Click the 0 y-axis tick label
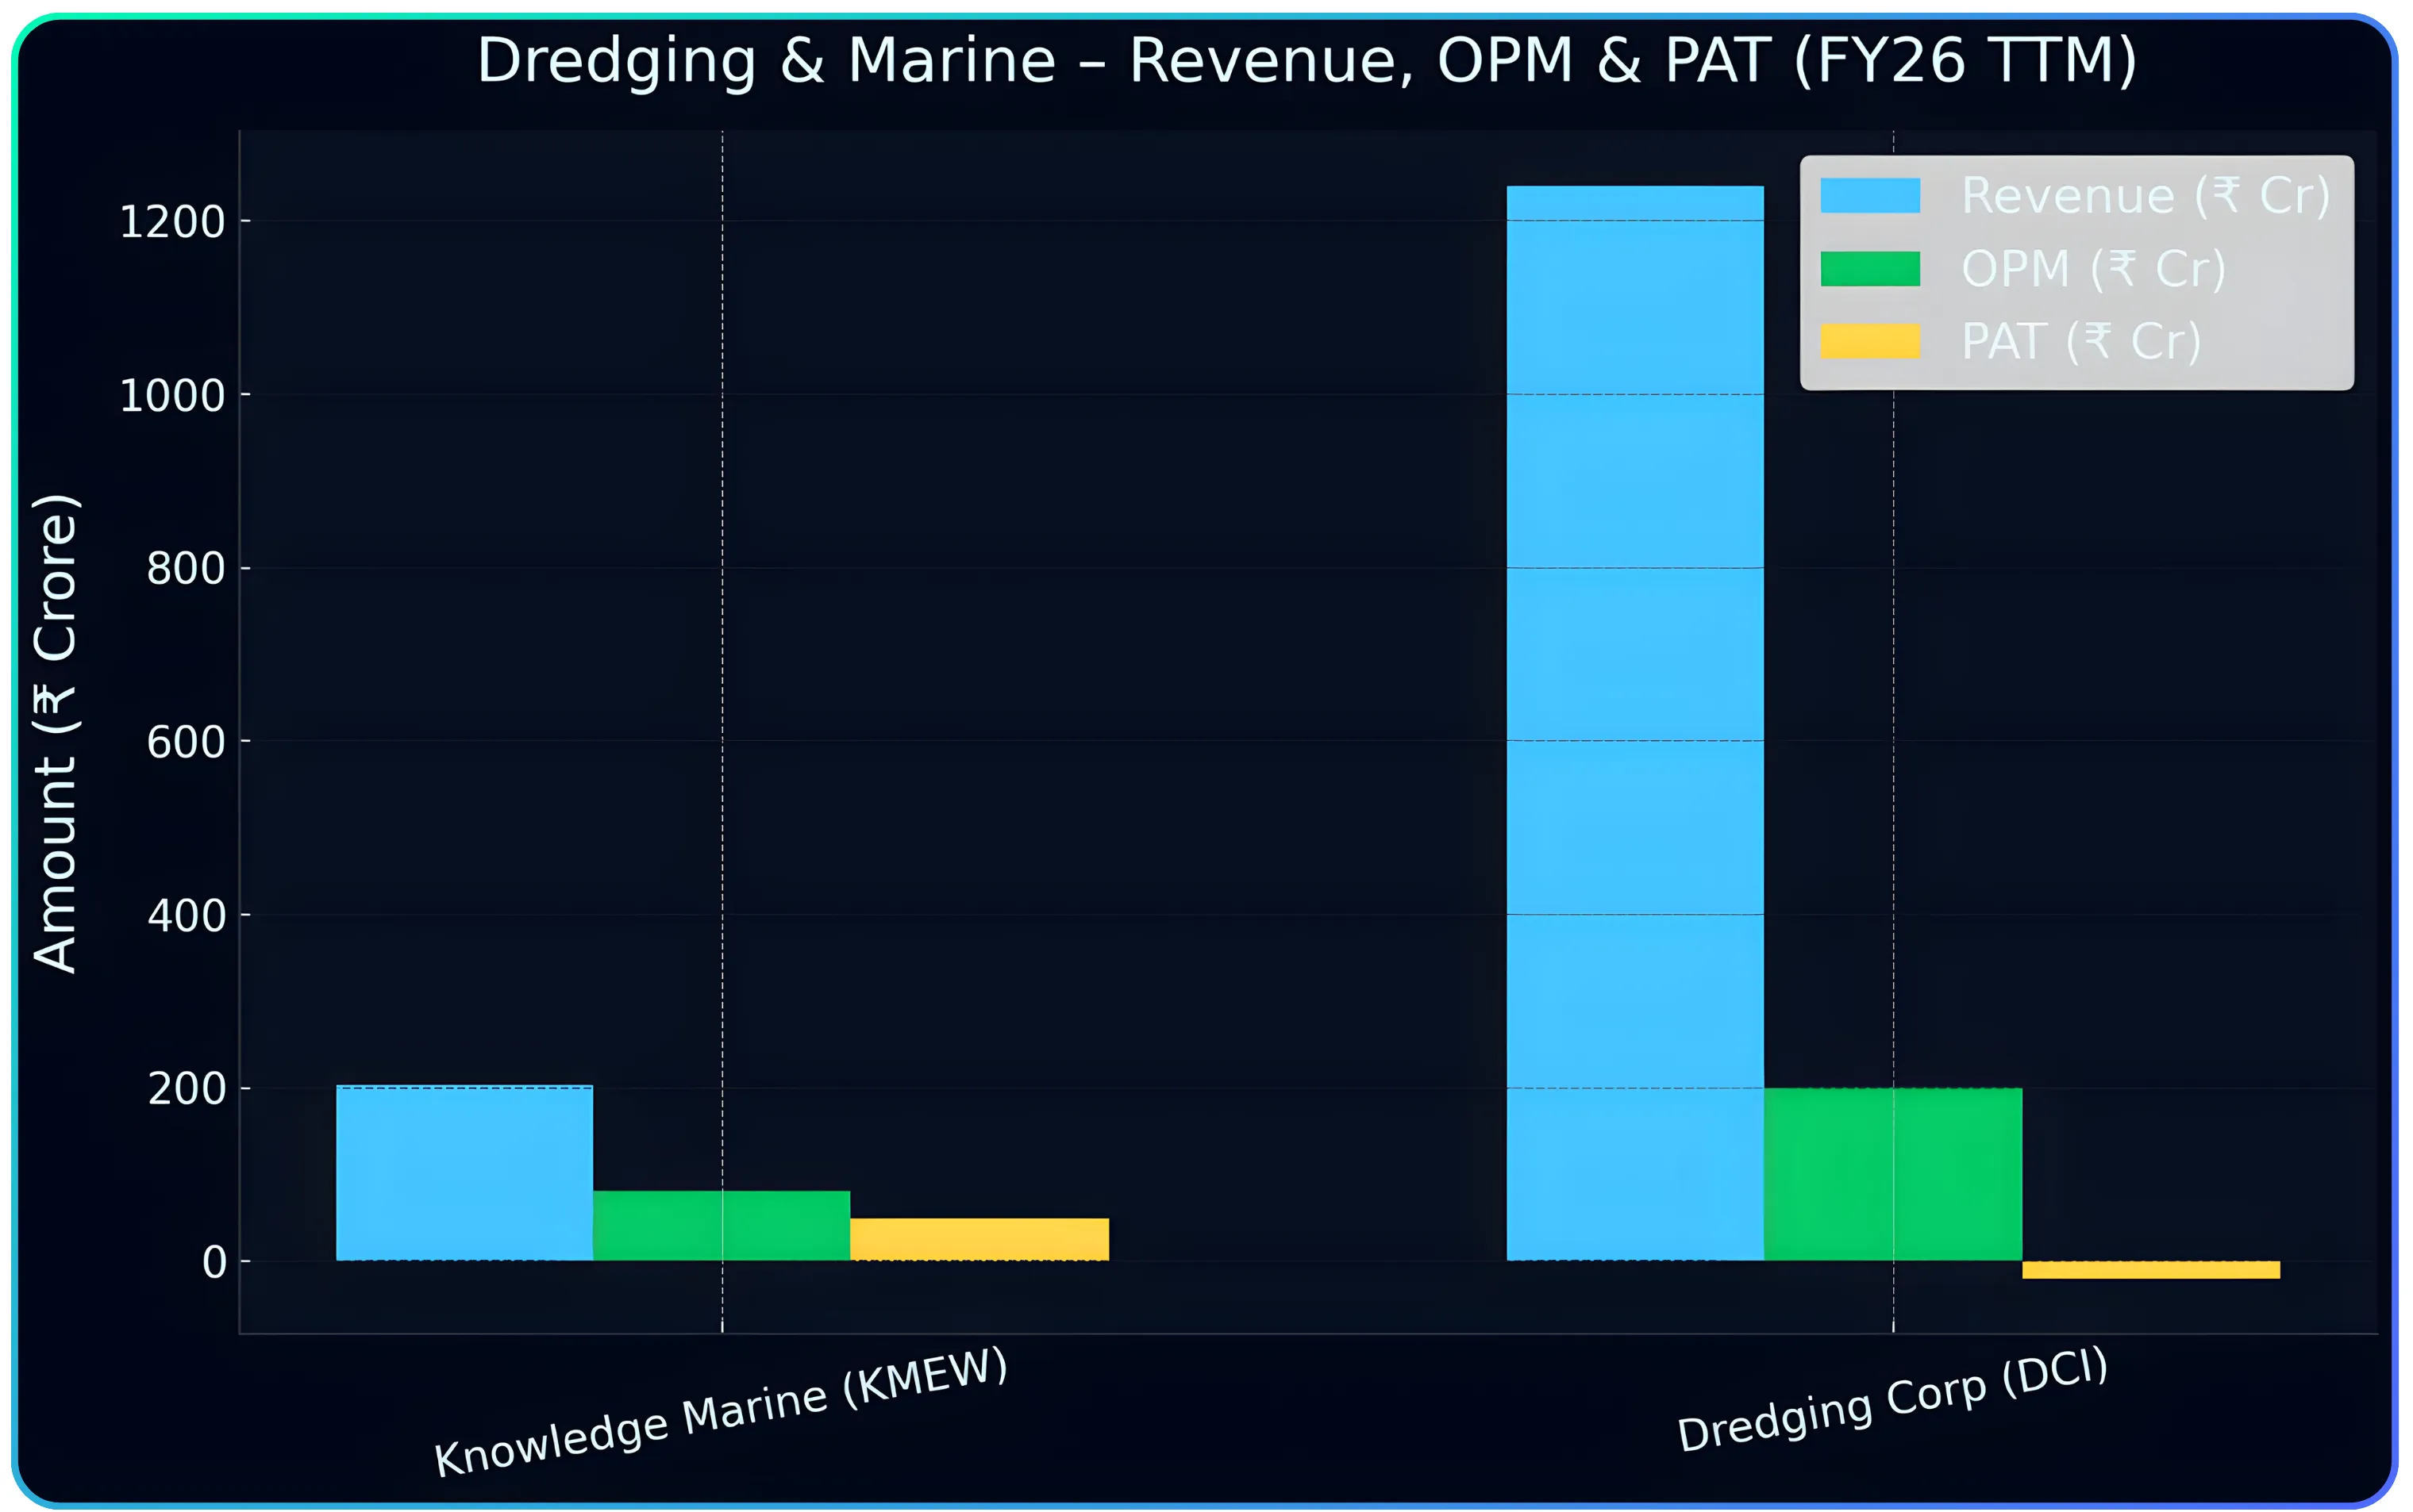Screen dimensions: 2413x1512 (213, 1262)
